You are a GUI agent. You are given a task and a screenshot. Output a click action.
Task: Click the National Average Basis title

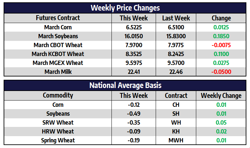pyautogui.click(x=125, y=85)
